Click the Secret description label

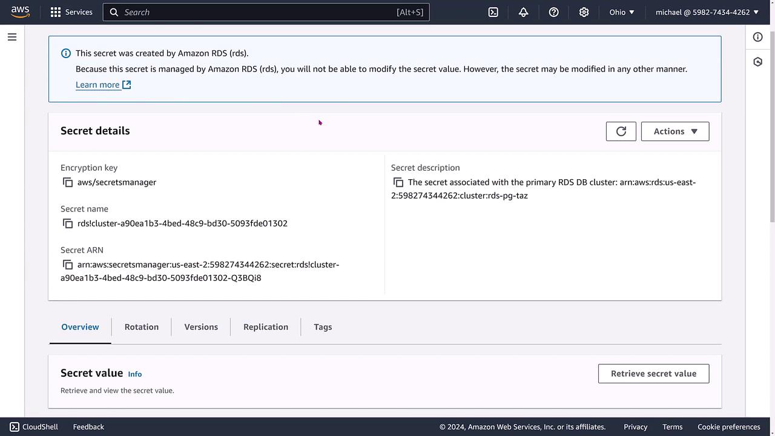[426, 168]
